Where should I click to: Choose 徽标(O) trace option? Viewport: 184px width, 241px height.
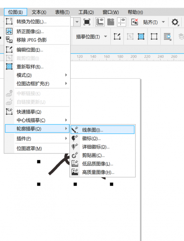pos(103,138)
